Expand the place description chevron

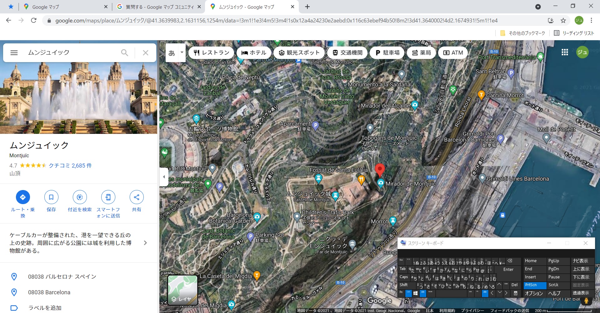coord(145,243)
